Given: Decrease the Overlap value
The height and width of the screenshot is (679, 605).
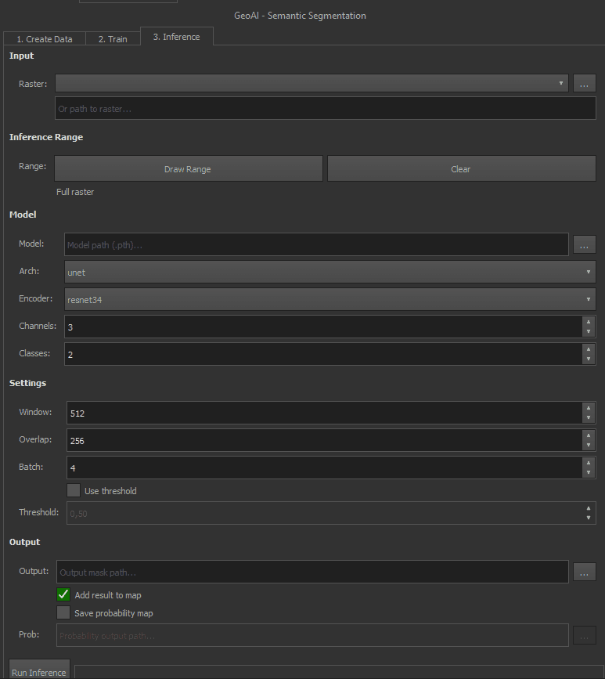Looking at the screenshot, I should pos(588,445).
